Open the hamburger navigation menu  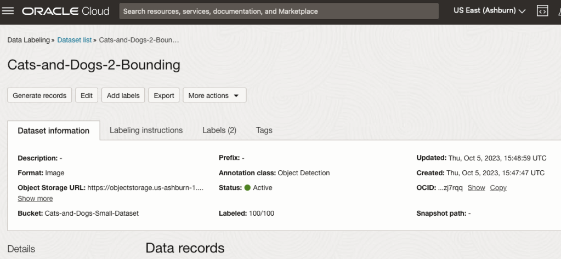[x=8, y=11]
